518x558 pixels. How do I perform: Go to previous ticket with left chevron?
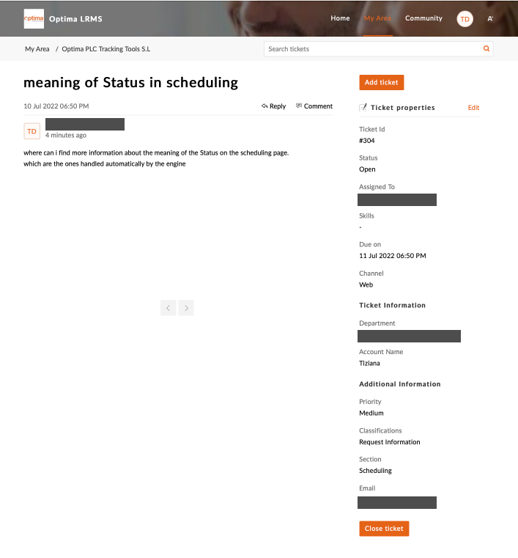(x=169, y=308)
